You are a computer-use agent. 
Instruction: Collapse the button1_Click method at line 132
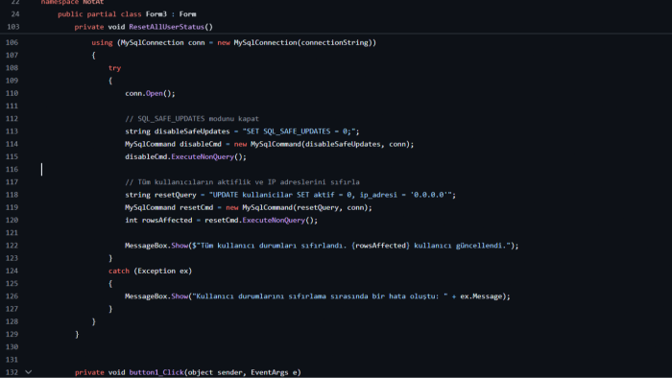[28, 372]
